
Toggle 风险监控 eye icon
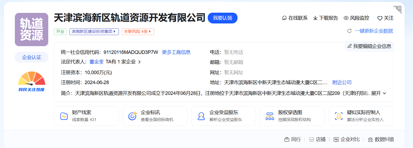pyautogui.click(x=346, y=18)
